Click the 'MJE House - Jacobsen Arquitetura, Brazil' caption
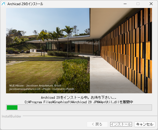This screenshot has height=130, width=158. point(35,86)
